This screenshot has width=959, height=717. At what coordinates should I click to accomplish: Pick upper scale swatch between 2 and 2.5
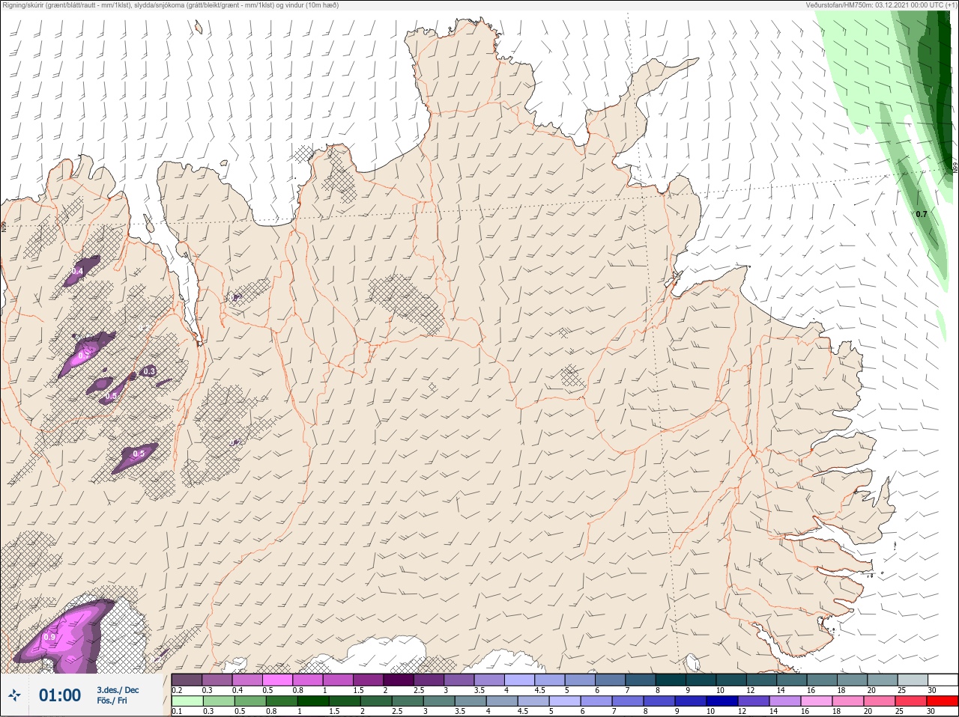(399, 680)
